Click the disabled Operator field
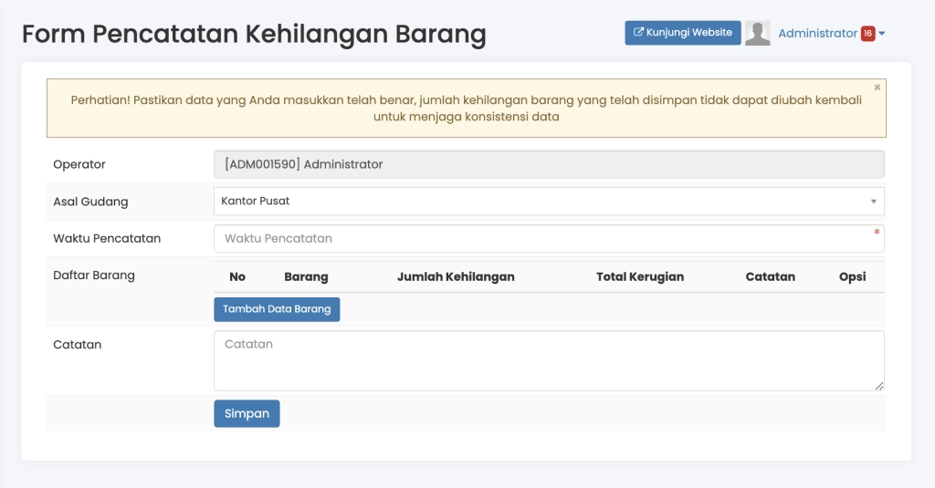 pyautogui.click(x=548, y=165)
